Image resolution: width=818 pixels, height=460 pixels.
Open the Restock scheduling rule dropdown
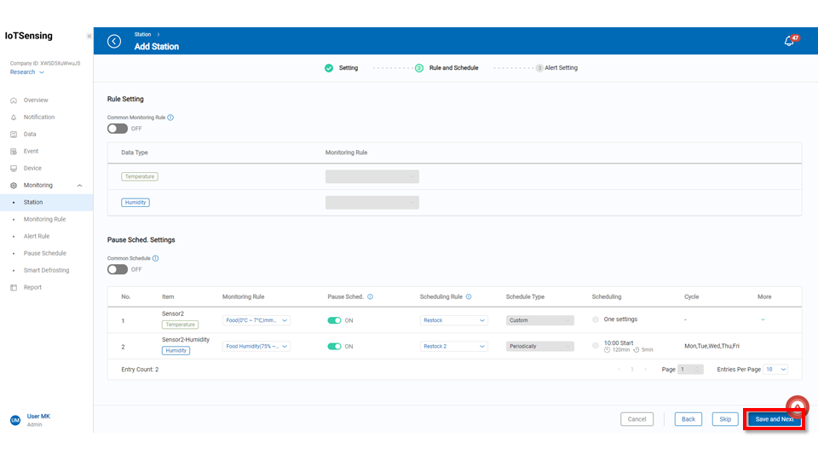point(454,321)
